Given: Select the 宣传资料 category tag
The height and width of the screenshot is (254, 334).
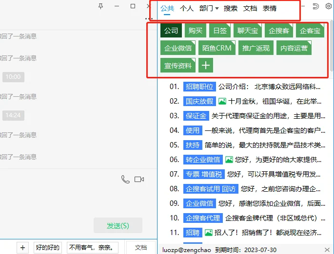Looking at the screenshot, I should click(178, 65).
